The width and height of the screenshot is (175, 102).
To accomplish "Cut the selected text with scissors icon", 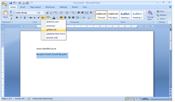I will click(11, 11).
